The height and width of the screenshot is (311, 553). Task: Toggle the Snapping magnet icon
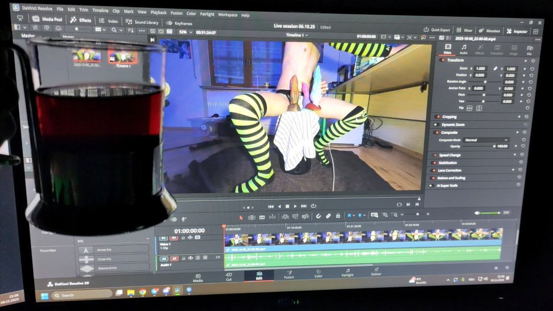click(x=318, y=216)
